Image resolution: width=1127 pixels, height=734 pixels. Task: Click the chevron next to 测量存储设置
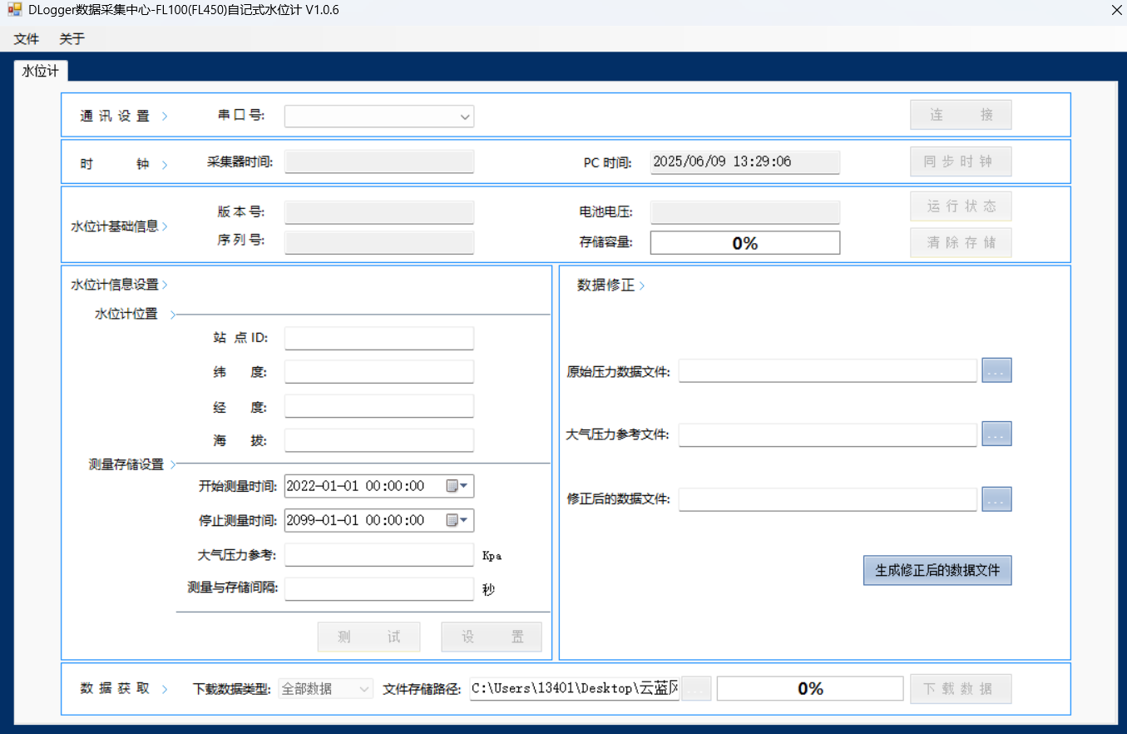(x=173, y=464)
